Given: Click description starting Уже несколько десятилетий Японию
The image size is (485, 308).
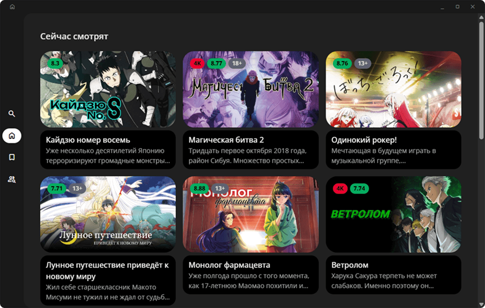Looking at the screenshot, I should [x=108, y=156].
